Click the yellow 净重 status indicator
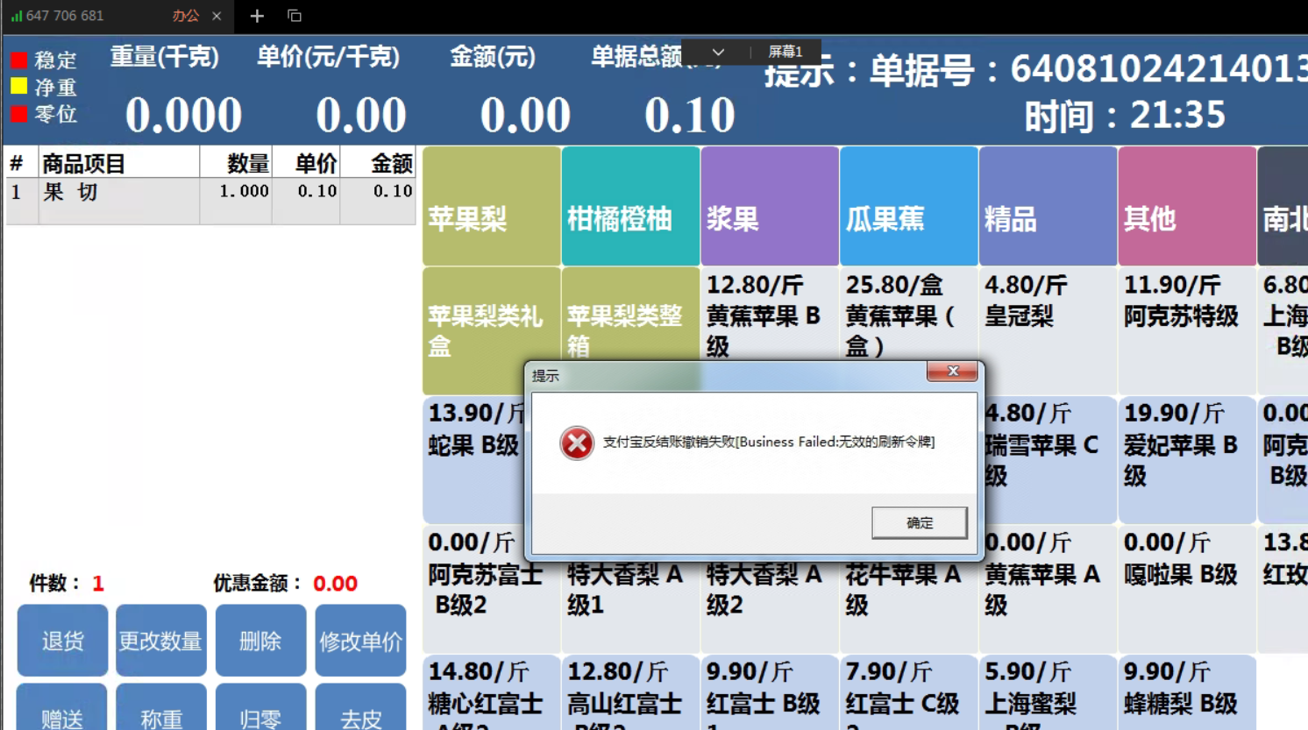This screenshot has width=1308, height=730. [x=18, y=86]
